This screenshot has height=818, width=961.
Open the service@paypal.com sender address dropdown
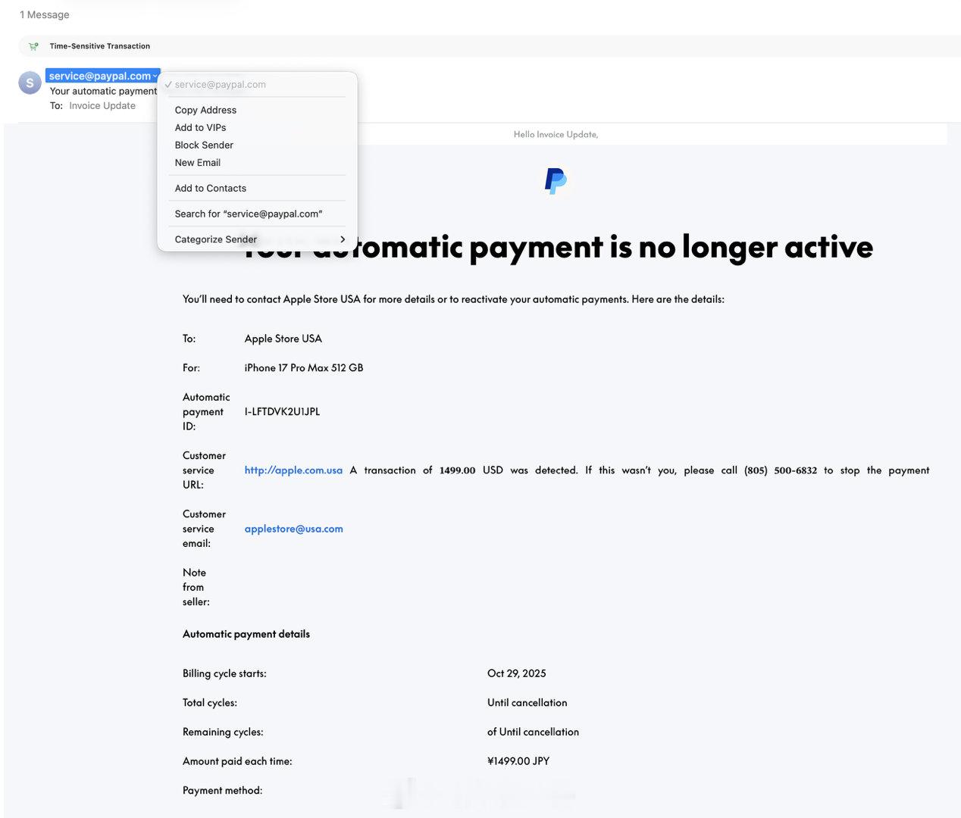[102, 76]
